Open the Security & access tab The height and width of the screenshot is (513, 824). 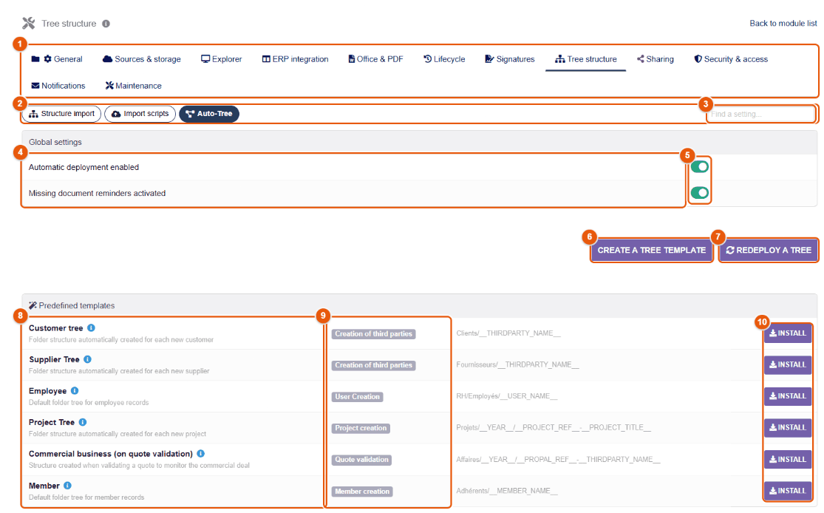[x=731, y=59]
